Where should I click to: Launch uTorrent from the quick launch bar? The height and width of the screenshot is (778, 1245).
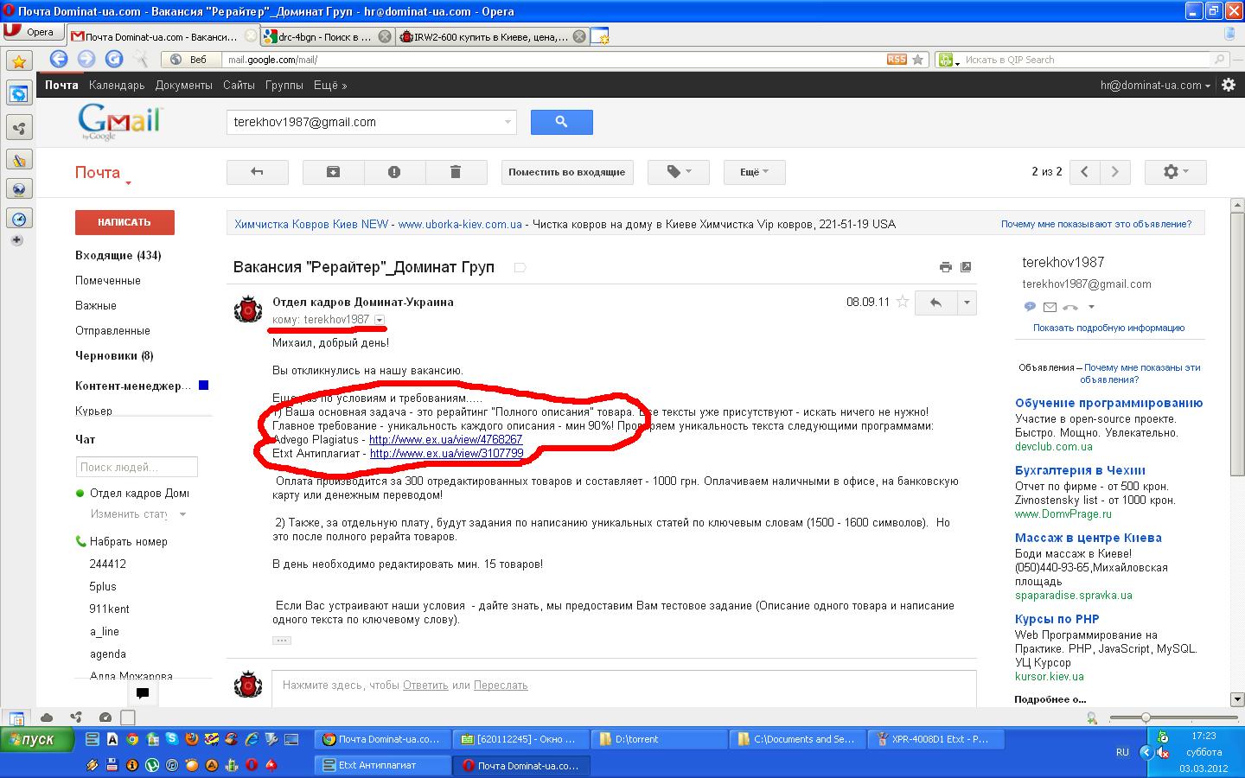pyautogui.click(x=152, y=765)
